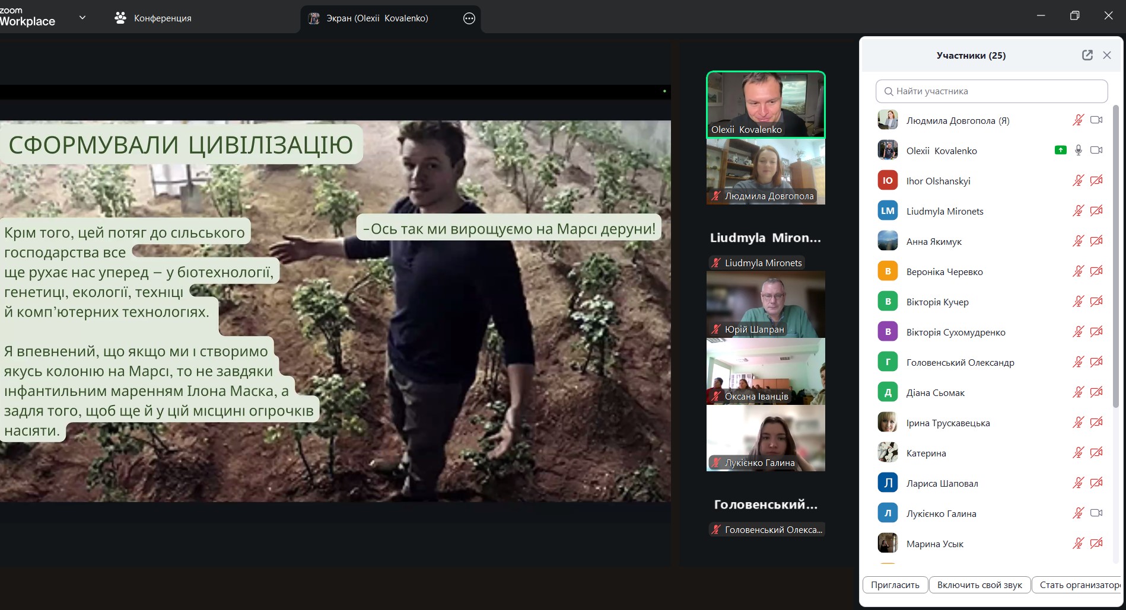Image resolution: width=1126 pixels, height=610 pixels.
Task: Select Юрій Шапран's video thumbnail
Action: pyautogui.click(x=765, y=305)
